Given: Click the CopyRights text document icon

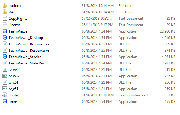Looking at the screenshot, I should coord(5,18).
